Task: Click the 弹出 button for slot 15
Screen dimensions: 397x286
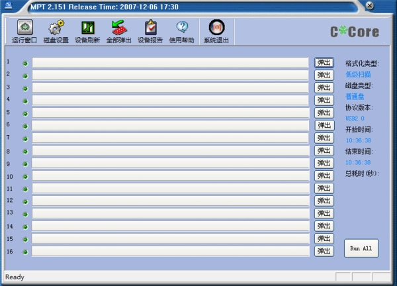Action: pos(324,238)
